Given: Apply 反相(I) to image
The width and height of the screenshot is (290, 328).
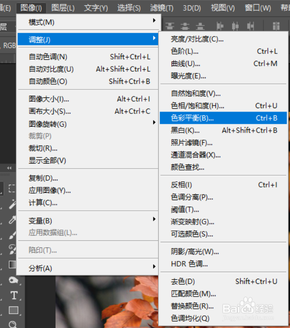Looking at the screenshot, I should (x=224, y=185).
